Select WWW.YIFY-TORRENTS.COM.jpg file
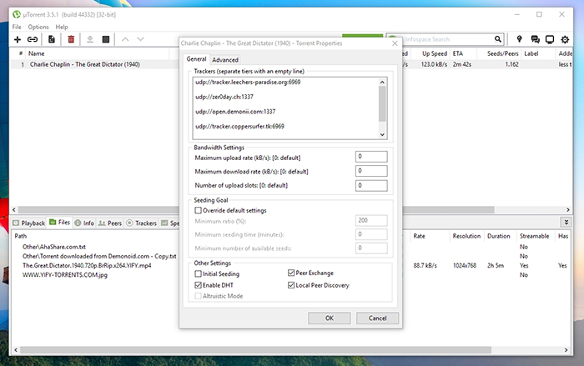584x366 pixels. point(65,275)
